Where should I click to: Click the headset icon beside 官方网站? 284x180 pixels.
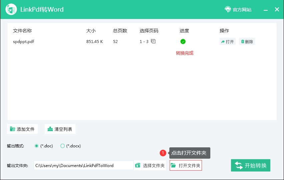(x=228, y=9)
